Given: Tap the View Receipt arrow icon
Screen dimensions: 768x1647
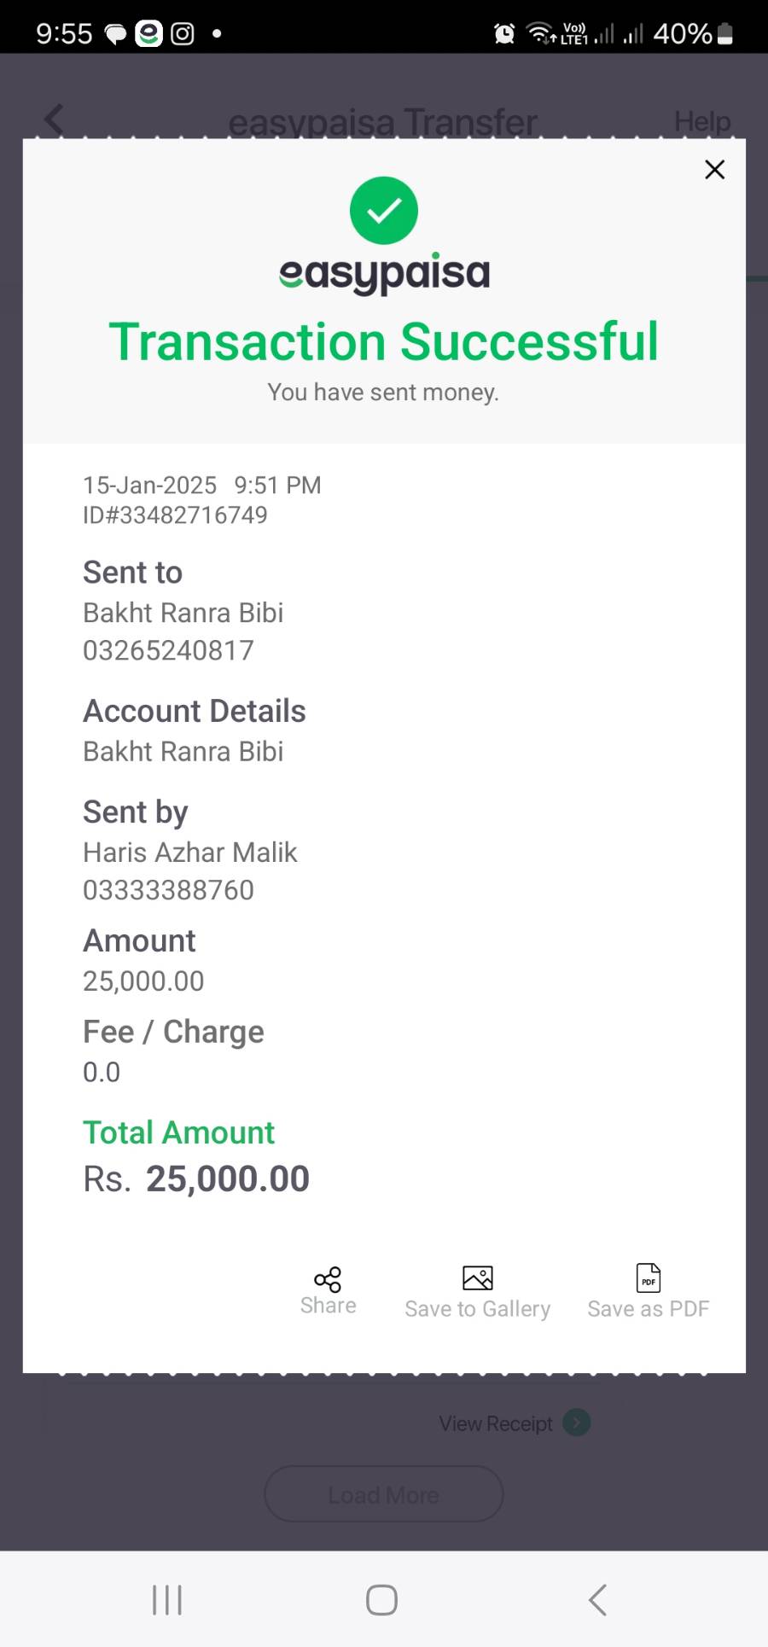Looking at the screenshot, I should [577, 1423].
